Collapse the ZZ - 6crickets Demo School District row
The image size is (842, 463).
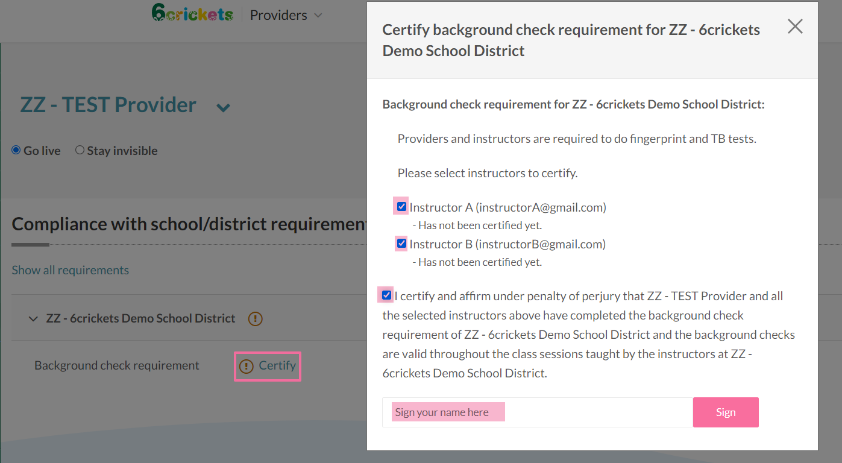[x=33, y=318]
